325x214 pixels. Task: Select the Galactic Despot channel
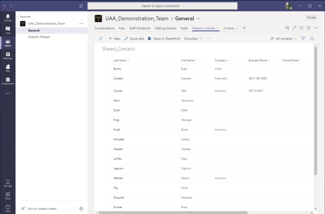(x=39, y=37)
